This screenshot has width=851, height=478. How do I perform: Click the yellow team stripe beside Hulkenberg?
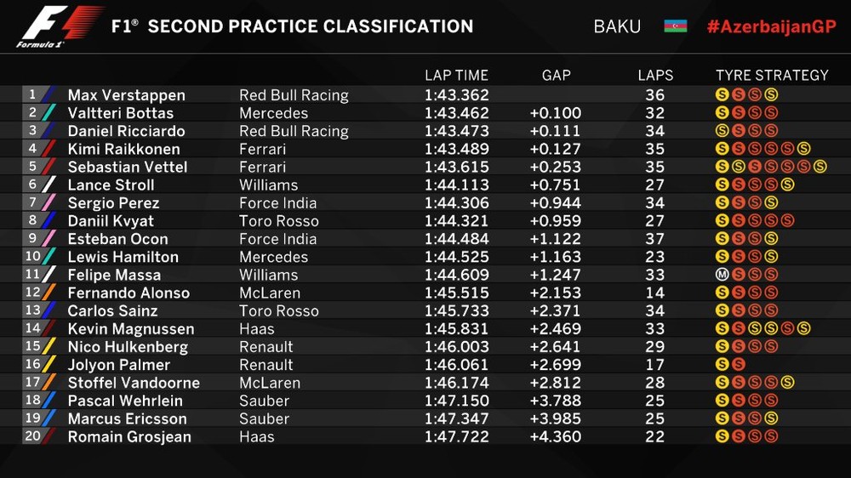pos(49,347)
